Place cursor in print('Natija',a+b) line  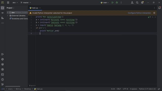pos(50,31)
